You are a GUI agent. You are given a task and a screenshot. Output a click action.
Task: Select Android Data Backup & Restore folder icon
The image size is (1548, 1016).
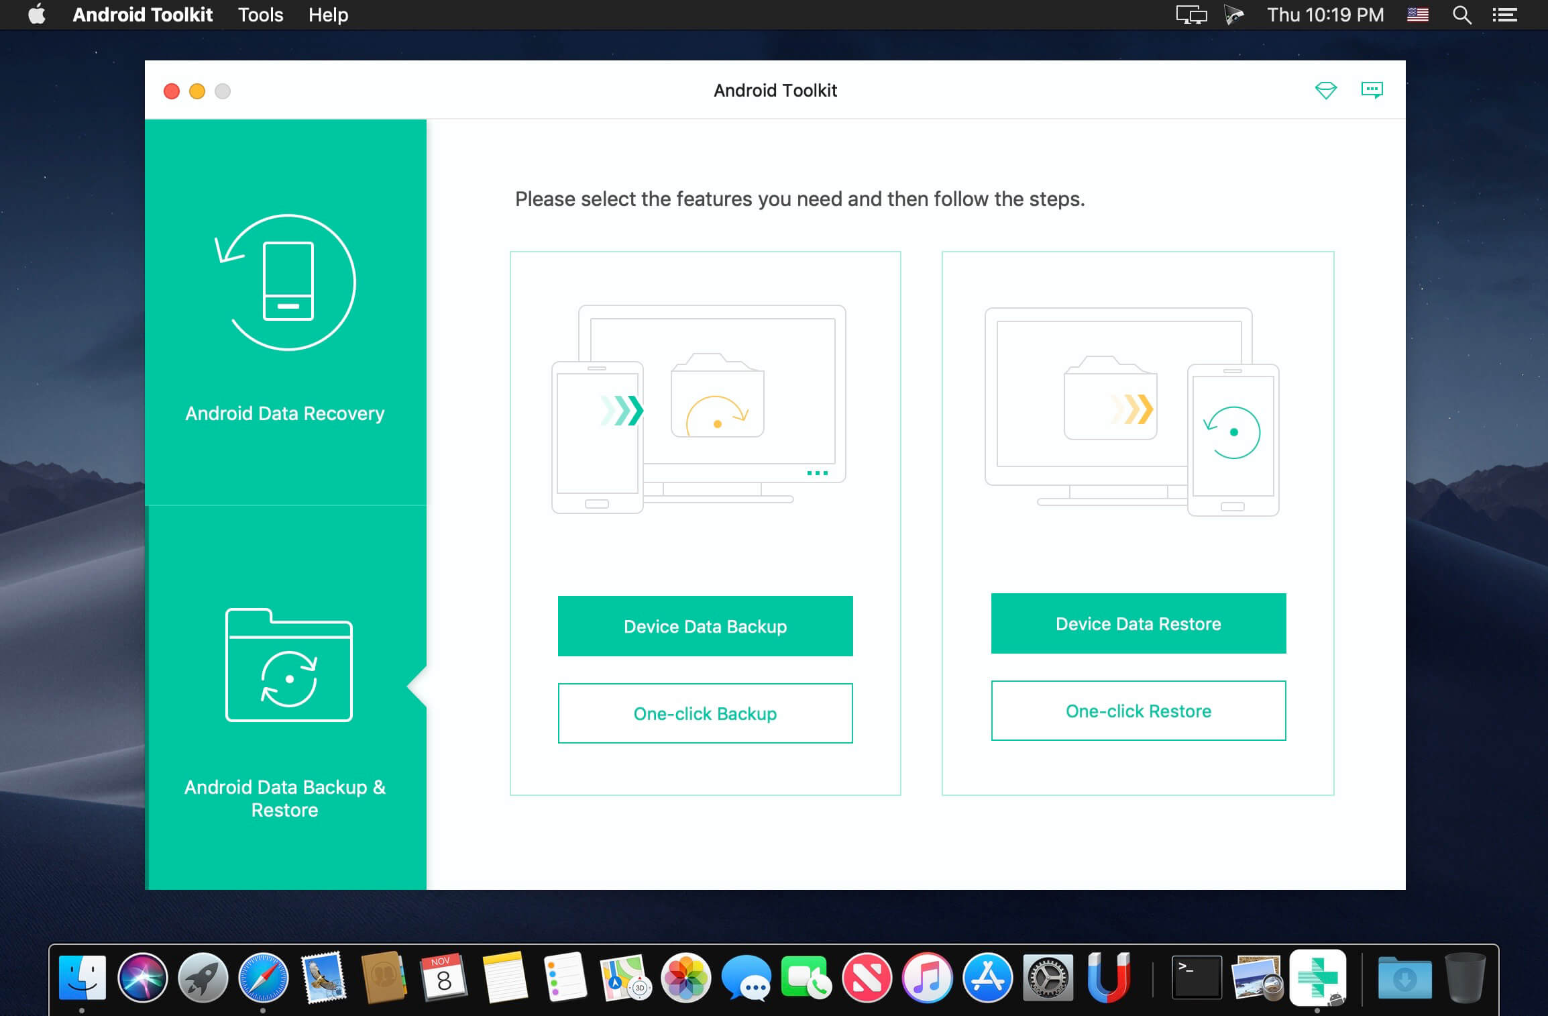[288, 665]
